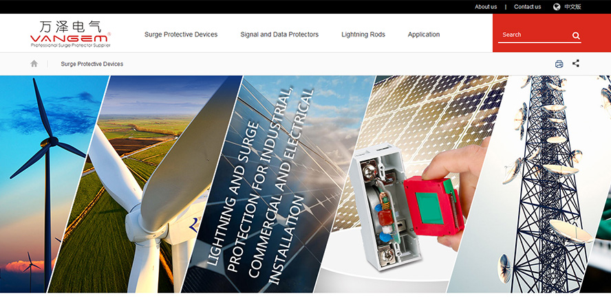Click the printer icon

[559, 64]
